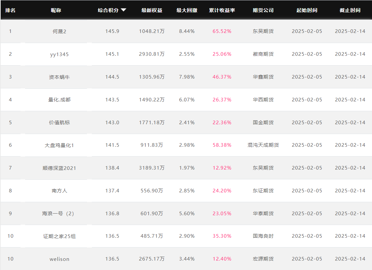
Task: Sort by 综合积分 using the down arrow
Action: 123,10
